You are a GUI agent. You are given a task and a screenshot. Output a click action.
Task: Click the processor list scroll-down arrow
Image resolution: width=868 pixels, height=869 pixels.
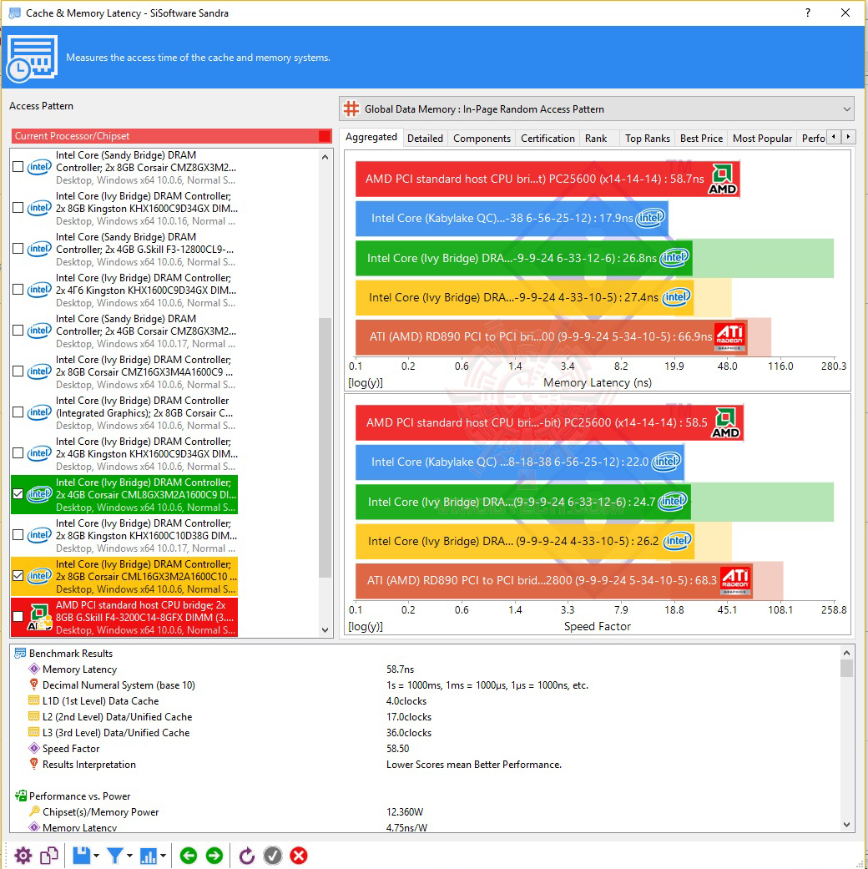[x=325, y=630]
